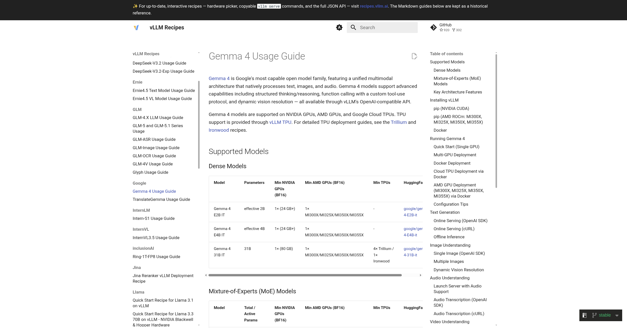Jump to Image Understanding section
627x328 pixels.
point(450,245)
